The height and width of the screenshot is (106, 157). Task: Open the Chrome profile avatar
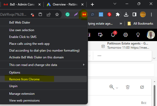pyautogui.click(x=143, y=14)
